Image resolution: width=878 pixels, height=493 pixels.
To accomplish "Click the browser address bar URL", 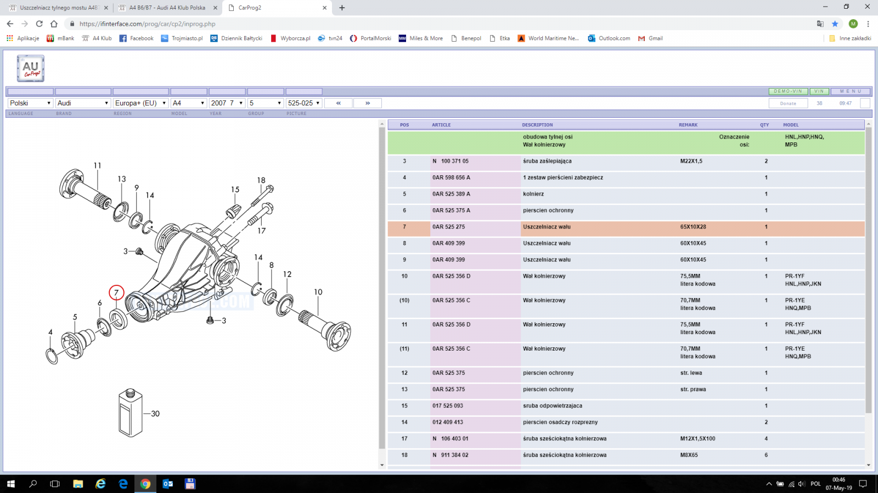I will pyautogui.click(x=147, y=24).
